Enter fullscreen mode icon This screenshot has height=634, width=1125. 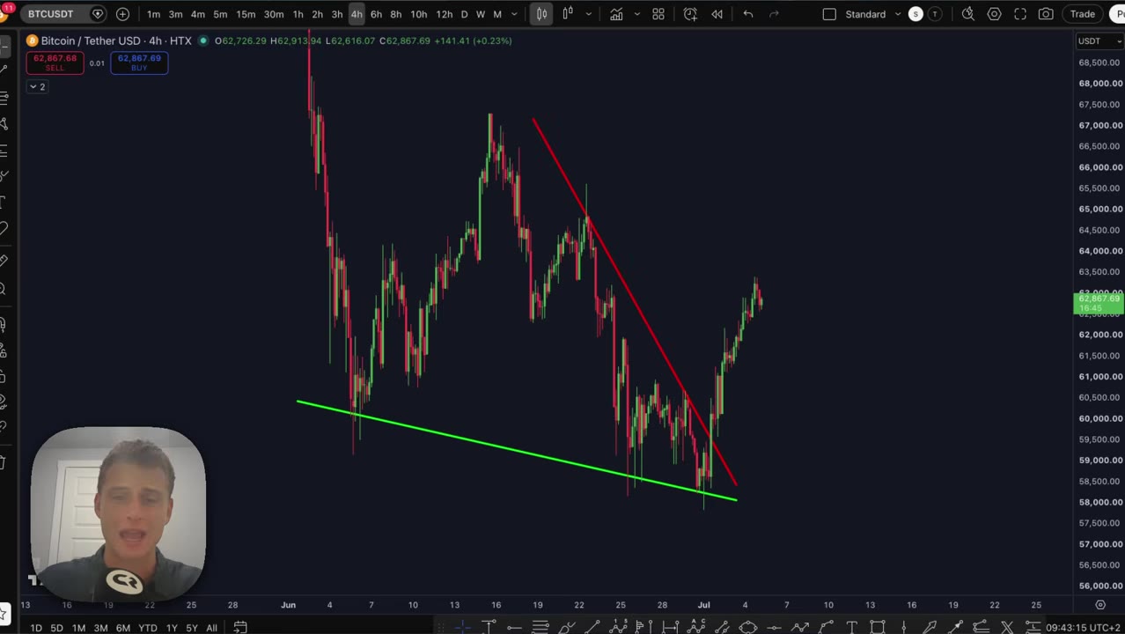(1020, 14)
